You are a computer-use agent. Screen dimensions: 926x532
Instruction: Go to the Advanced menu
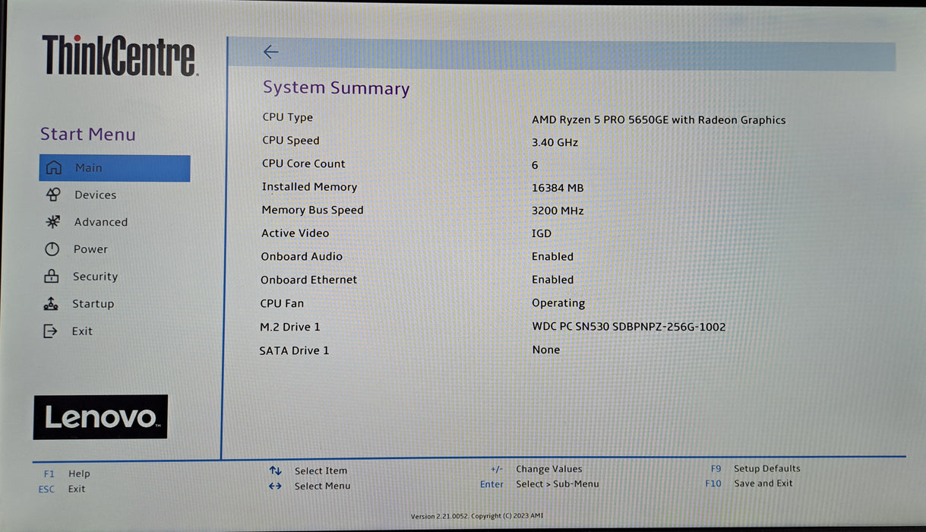point(101,222)
